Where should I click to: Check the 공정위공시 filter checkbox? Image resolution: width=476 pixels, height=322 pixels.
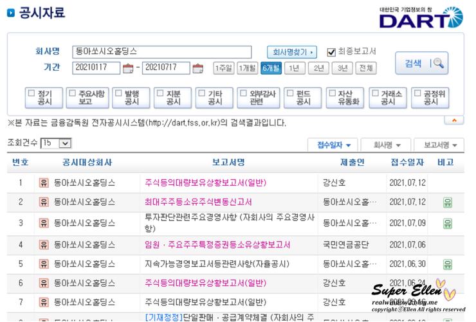pyautogui.click(x=417, y=93)
